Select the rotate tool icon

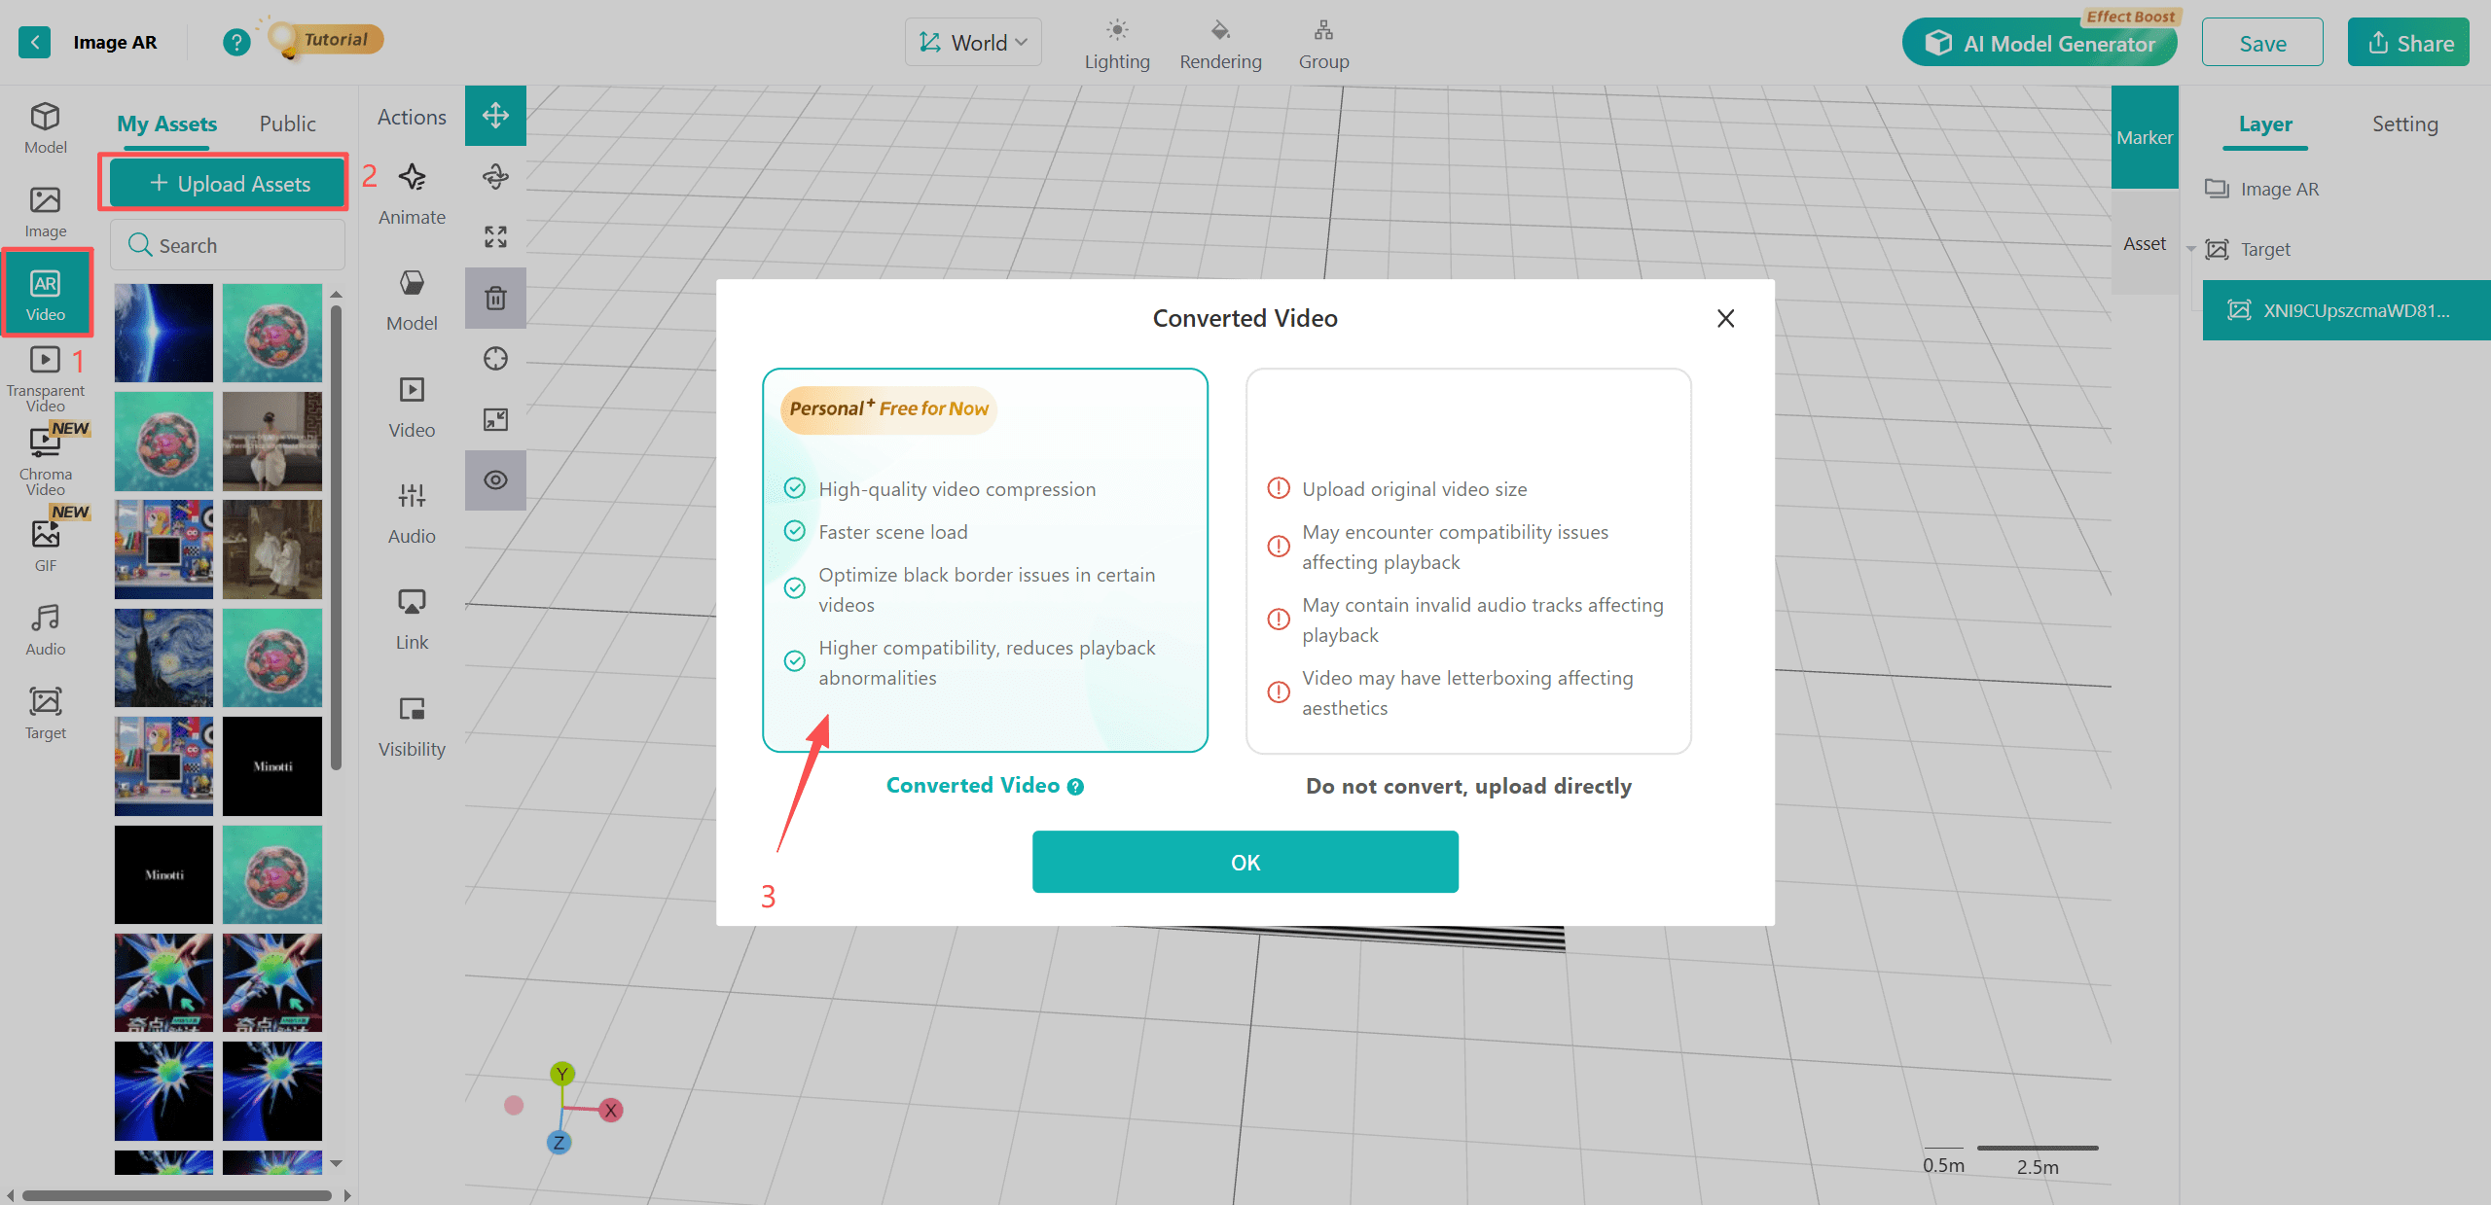click(495, 176)
